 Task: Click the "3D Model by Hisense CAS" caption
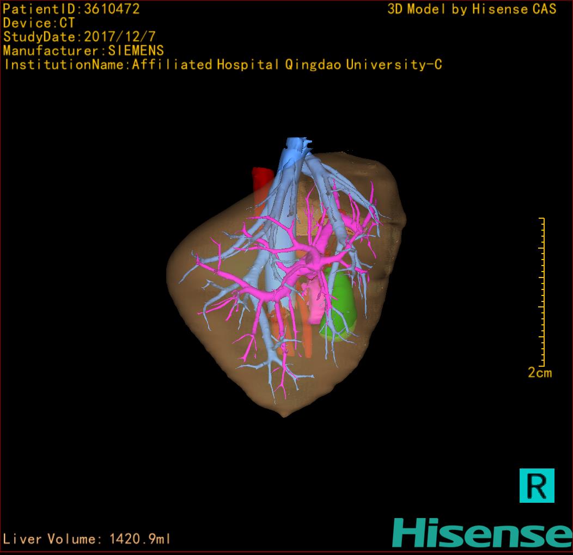coord(472,9)
